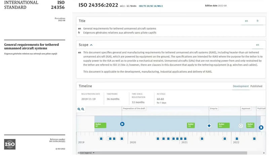Screen dimensions: 269x157
Task: Switch Title language to en tab
Action: pyautogui.click(x=246, y=21)
